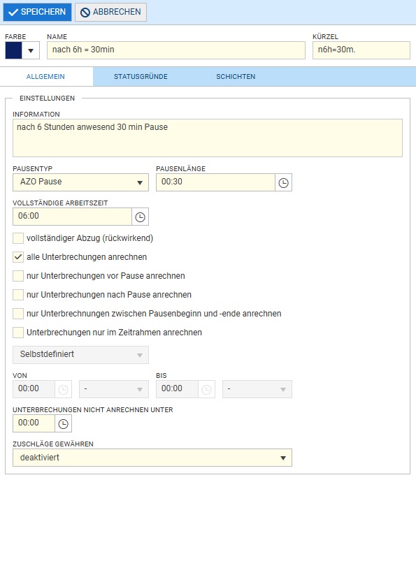416x561 pixels.
Task: Open the clock picker for Vollständige Arbeitszeit
Action: coord(140,217)
